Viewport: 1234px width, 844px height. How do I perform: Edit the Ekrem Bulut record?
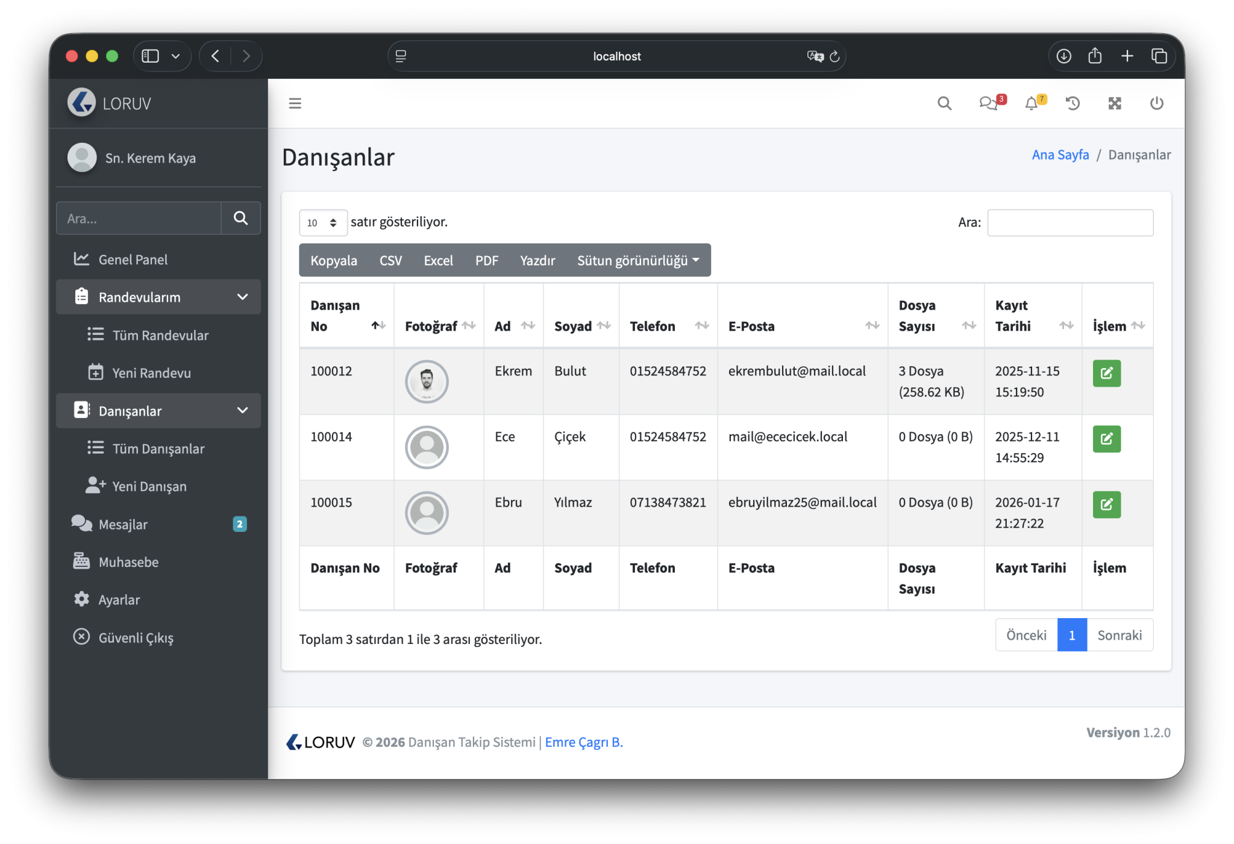[x=1106, y=373]
